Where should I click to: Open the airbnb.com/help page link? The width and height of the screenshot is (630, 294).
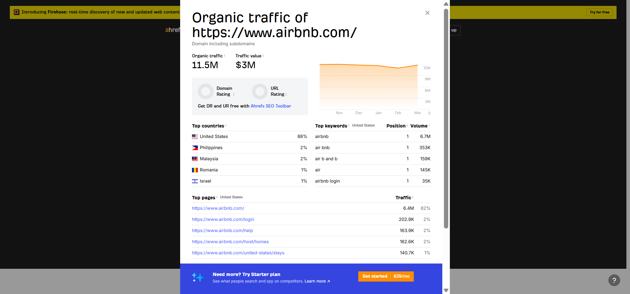click(x=222, y=230)
